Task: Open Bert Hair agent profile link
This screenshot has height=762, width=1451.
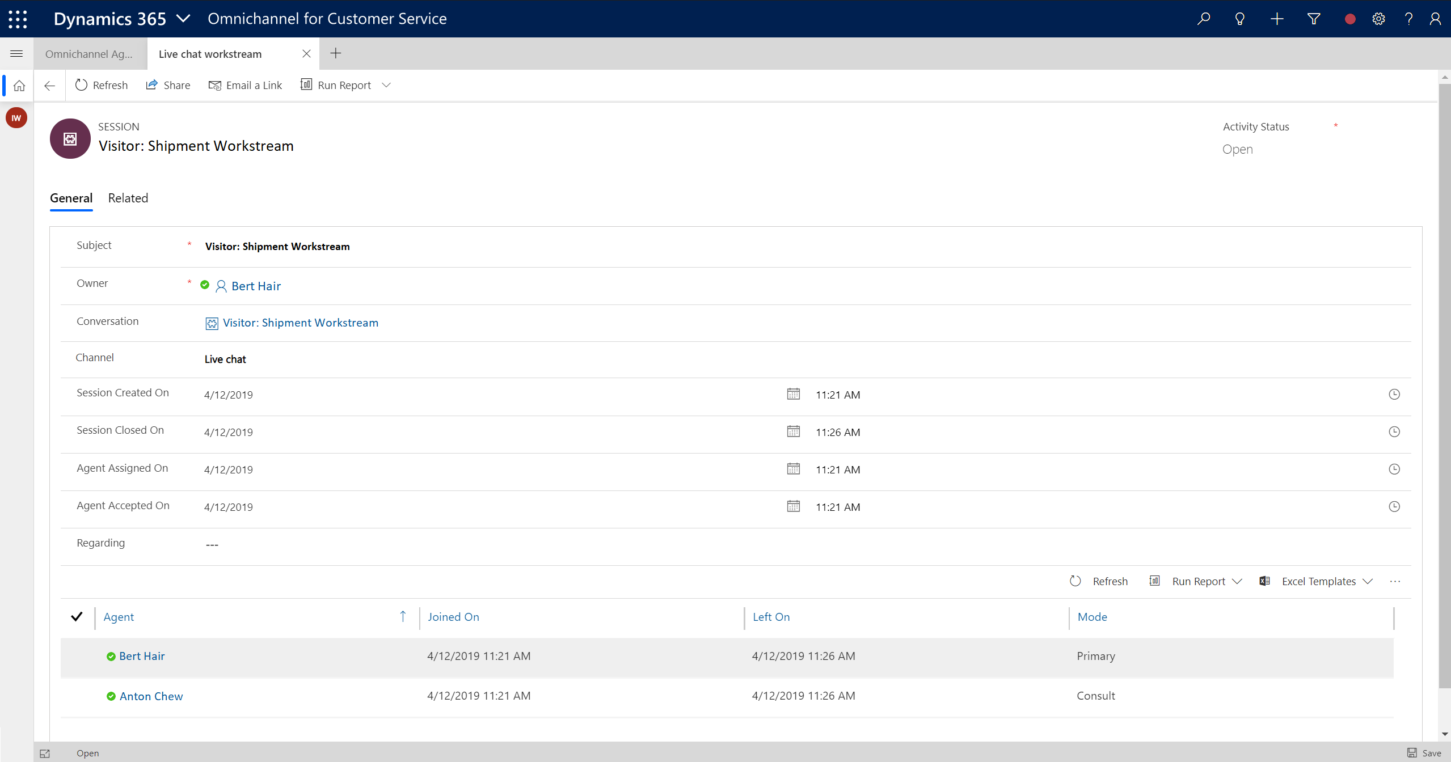Action: [142, 655]
